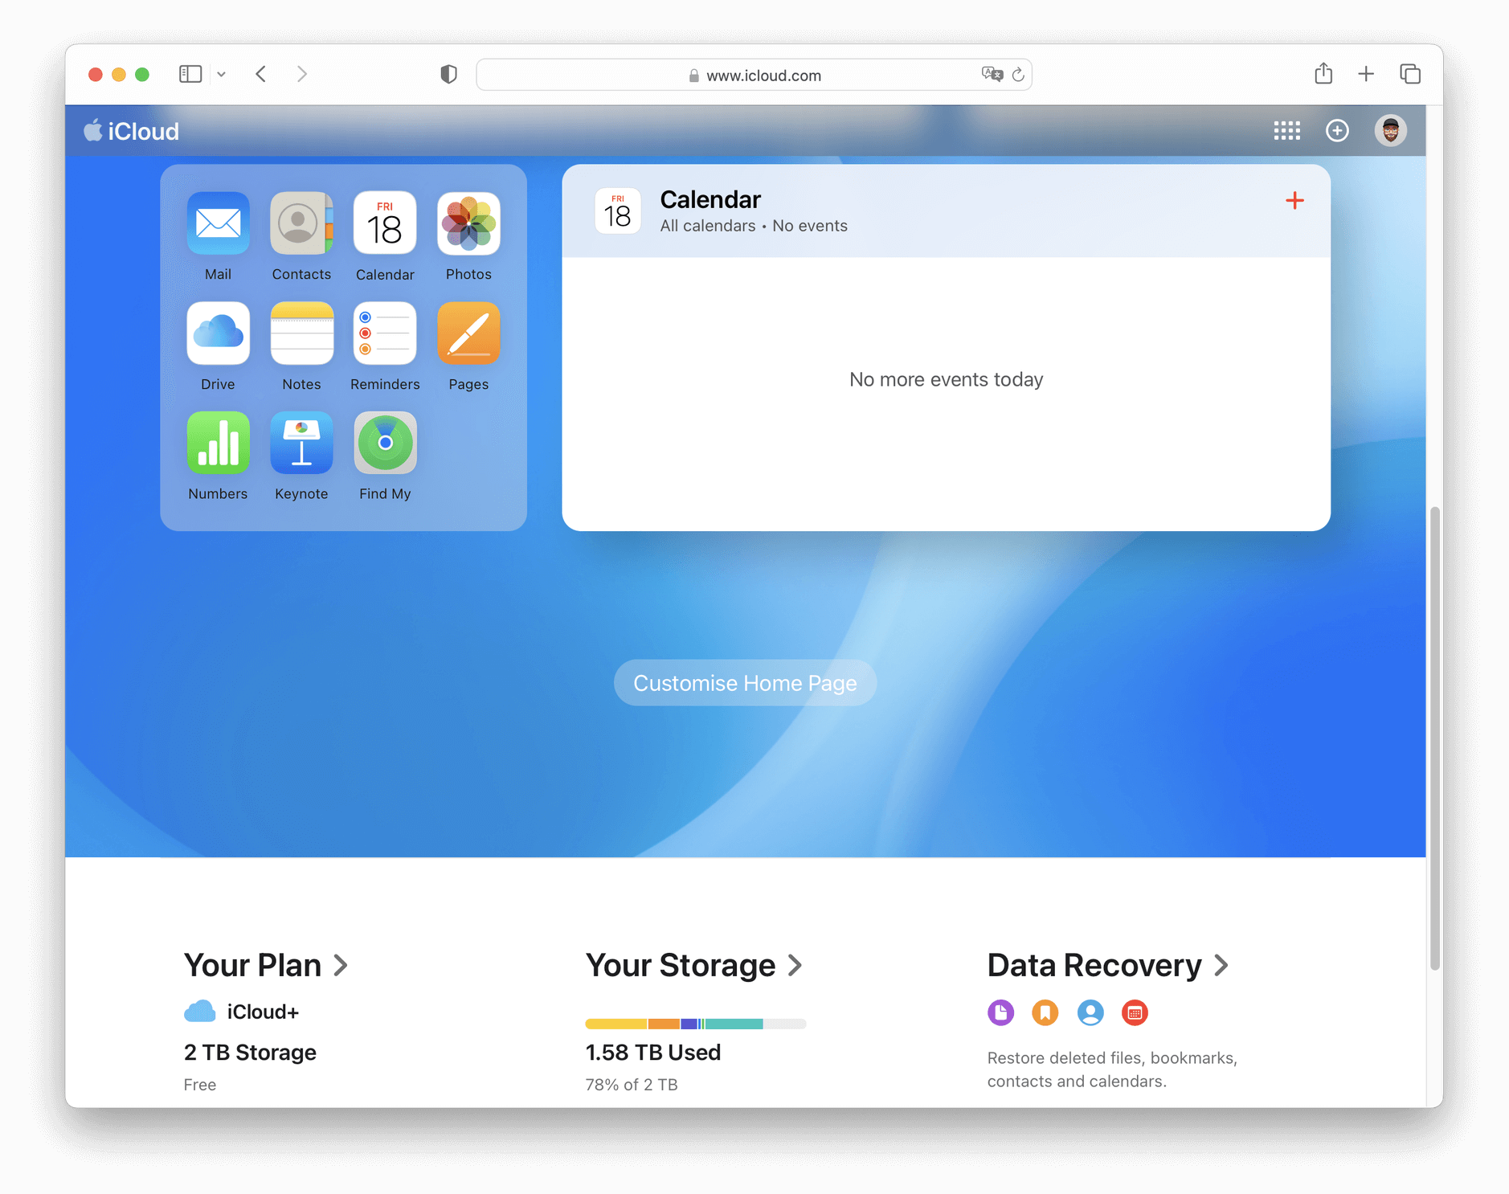Click 'No more events today' text
Image resolution: width=1509 pixels, height=1194 pixels.
pos(946,379)
